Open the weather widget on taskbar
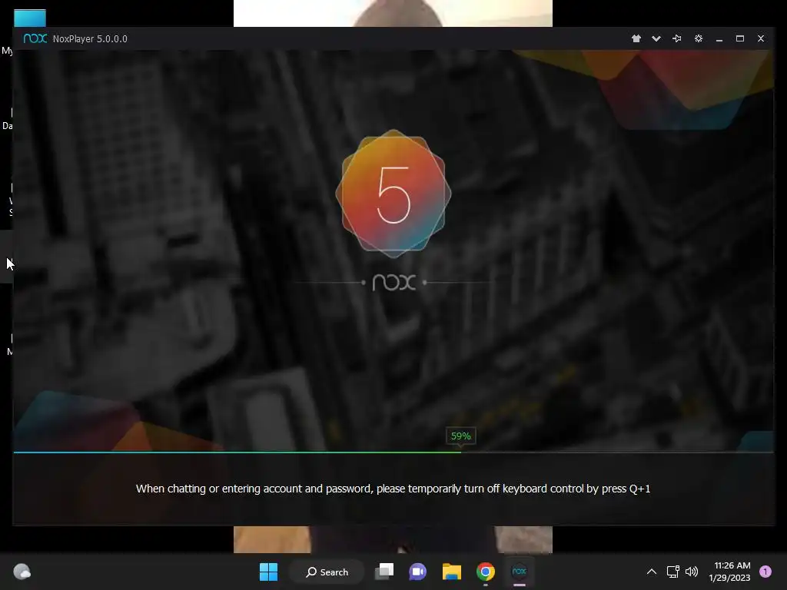This screenshot has width=787, height=590. pos(22,572)
